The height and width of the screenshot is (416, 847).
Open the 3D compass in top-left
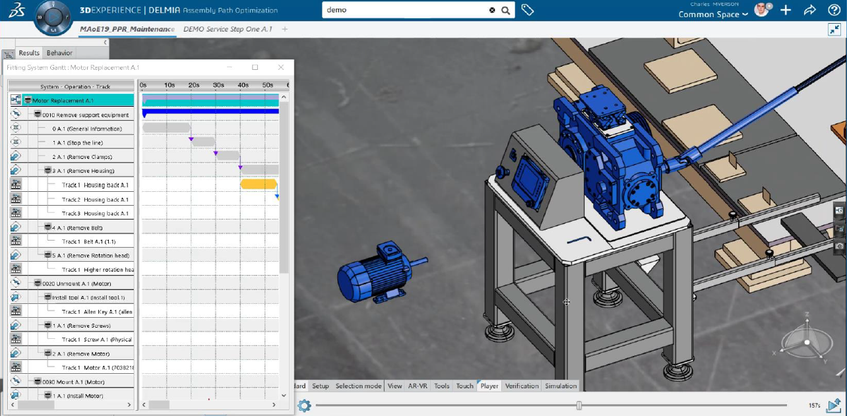53,16
